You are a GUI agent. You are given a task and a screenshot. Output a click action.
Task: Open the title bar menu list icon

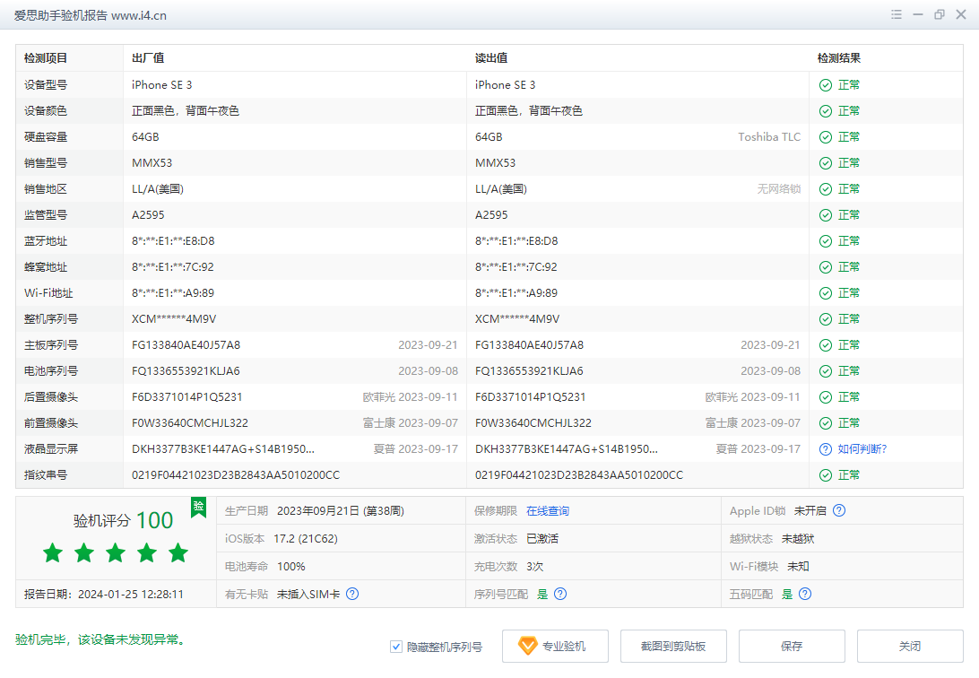897,14
